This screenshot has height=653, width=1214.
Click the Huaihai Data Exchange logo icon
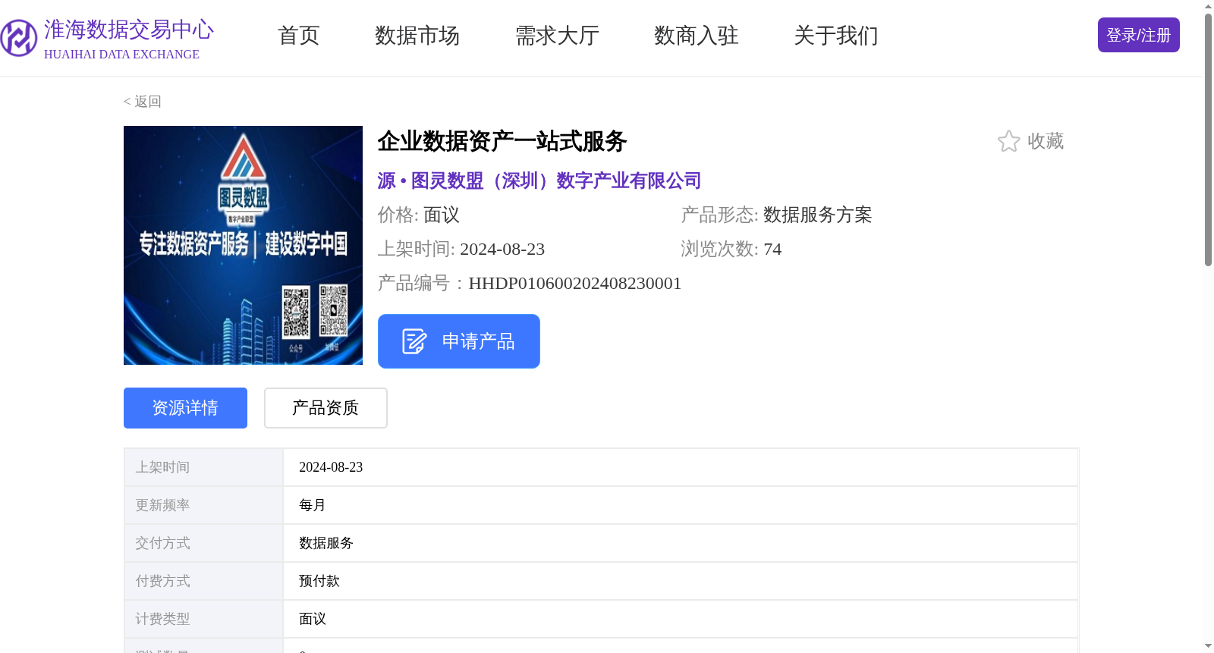pyautogui.click(x=19, y=38)
